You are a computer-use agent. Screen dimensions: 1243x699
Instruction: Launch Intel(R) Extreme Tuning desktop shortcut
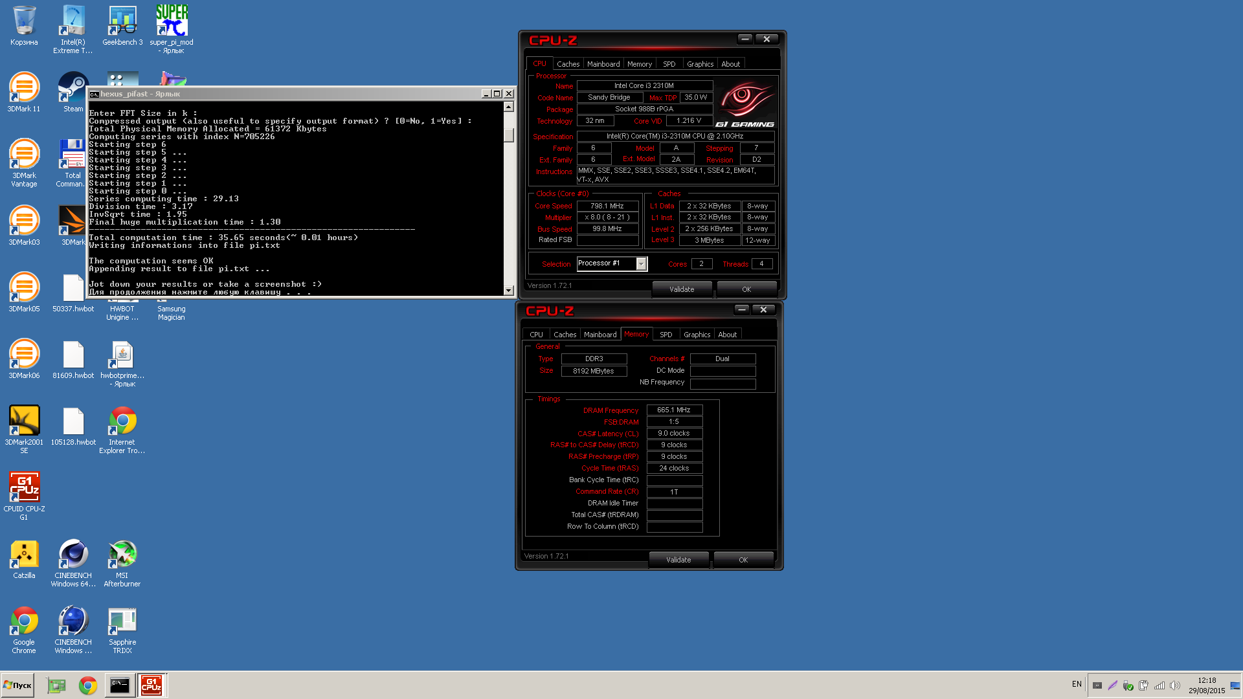73,29
